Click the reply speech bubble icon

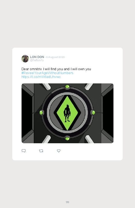[x=24, y=151]
